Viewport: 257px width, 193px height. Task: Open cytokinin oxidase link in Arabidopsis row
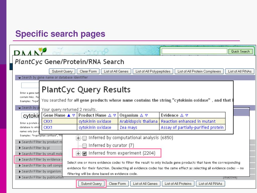(95, 121)
